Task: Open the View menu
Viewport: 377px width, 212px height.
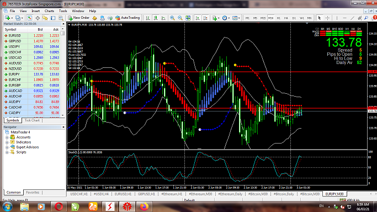Action: tap(23, 11)
